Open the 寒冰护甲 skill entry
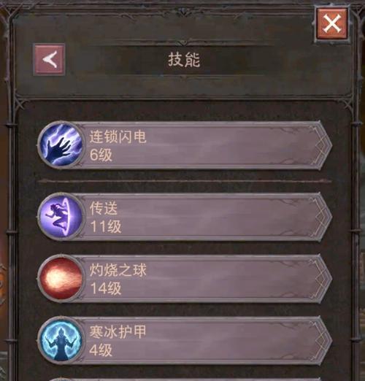This screenshot has width=365, height=381. (185, 340)
